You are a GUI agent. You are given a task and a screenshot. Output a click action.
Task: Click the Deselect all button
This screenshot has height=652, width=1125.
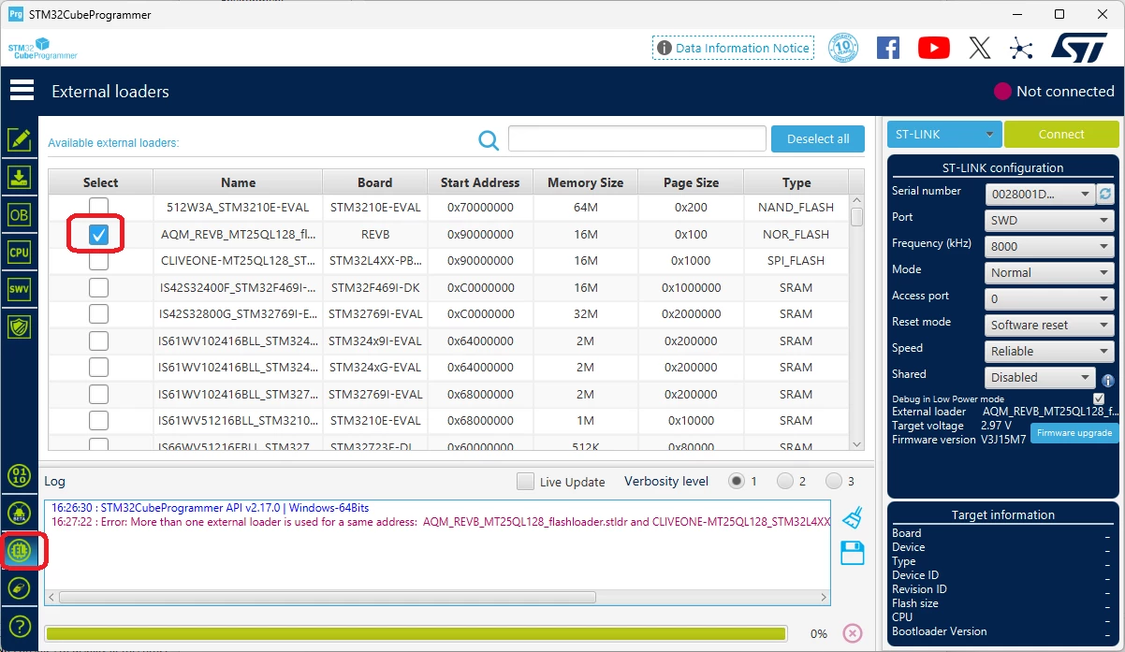tap(818, 138)
